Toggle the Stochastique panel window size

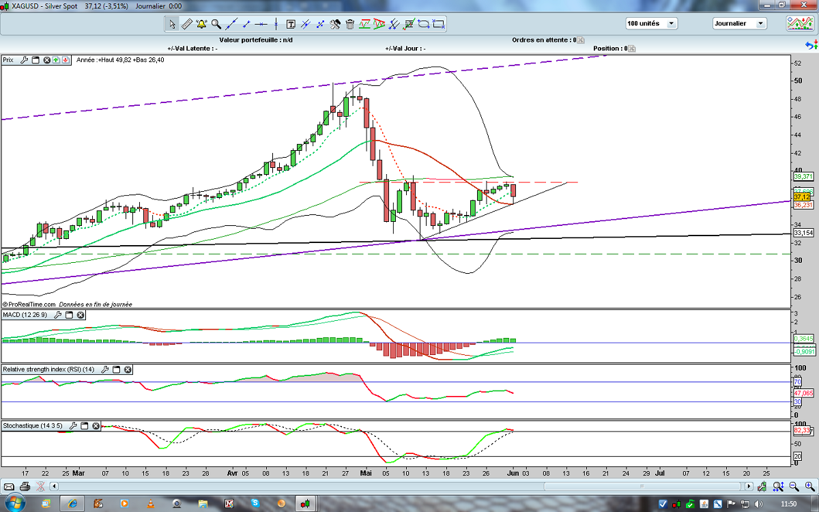pyautogui.click(x=85, y=426)
